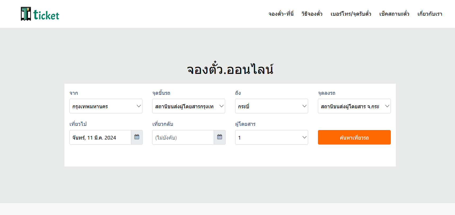This screenshot has width=455, height=215.
Task: Click the จุดลงรถ field label
Action: click(x=327, y=93)
